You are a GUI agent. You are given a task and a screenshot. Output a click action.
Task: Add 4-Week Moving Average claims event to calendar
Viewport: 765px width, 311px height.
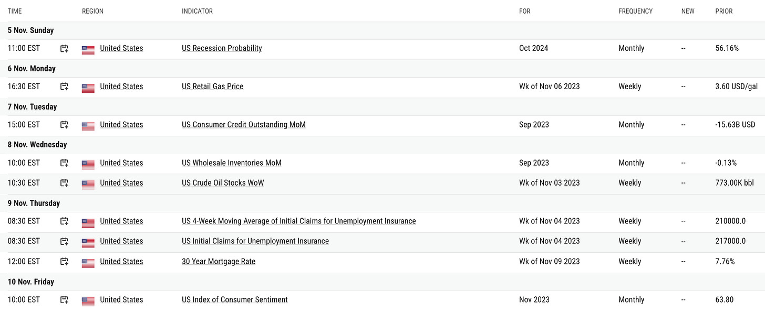(64, 222)
